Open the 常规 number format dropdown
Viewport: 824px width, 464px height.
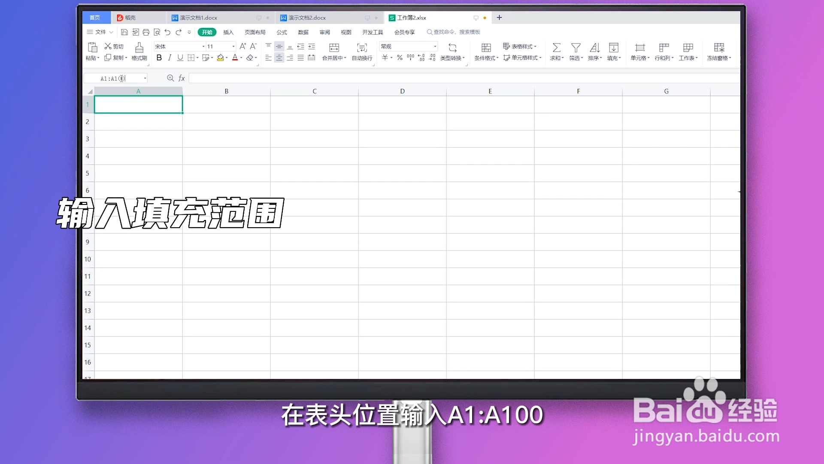(x=434, y=46)
